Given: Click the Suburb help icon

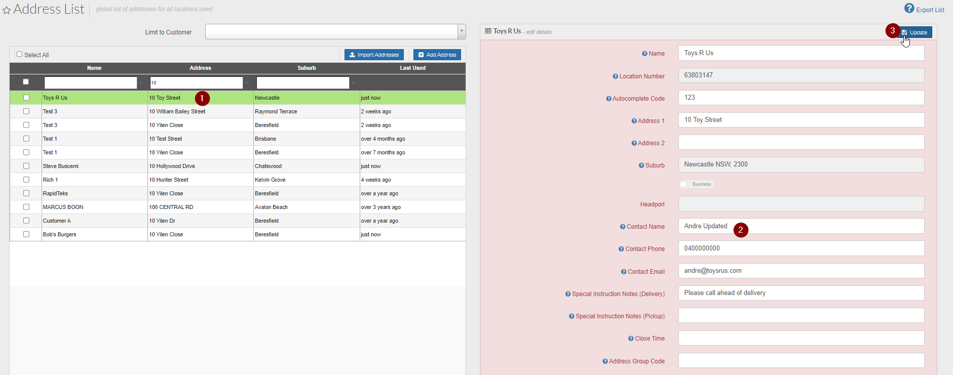Looking at the screenshot, I should tap(641, 165).
